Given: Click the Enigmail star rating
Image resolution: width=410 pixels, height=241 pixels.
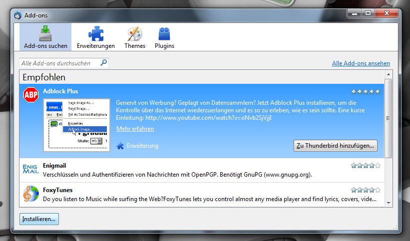Looking at the screenshot, I should point(366,166).
